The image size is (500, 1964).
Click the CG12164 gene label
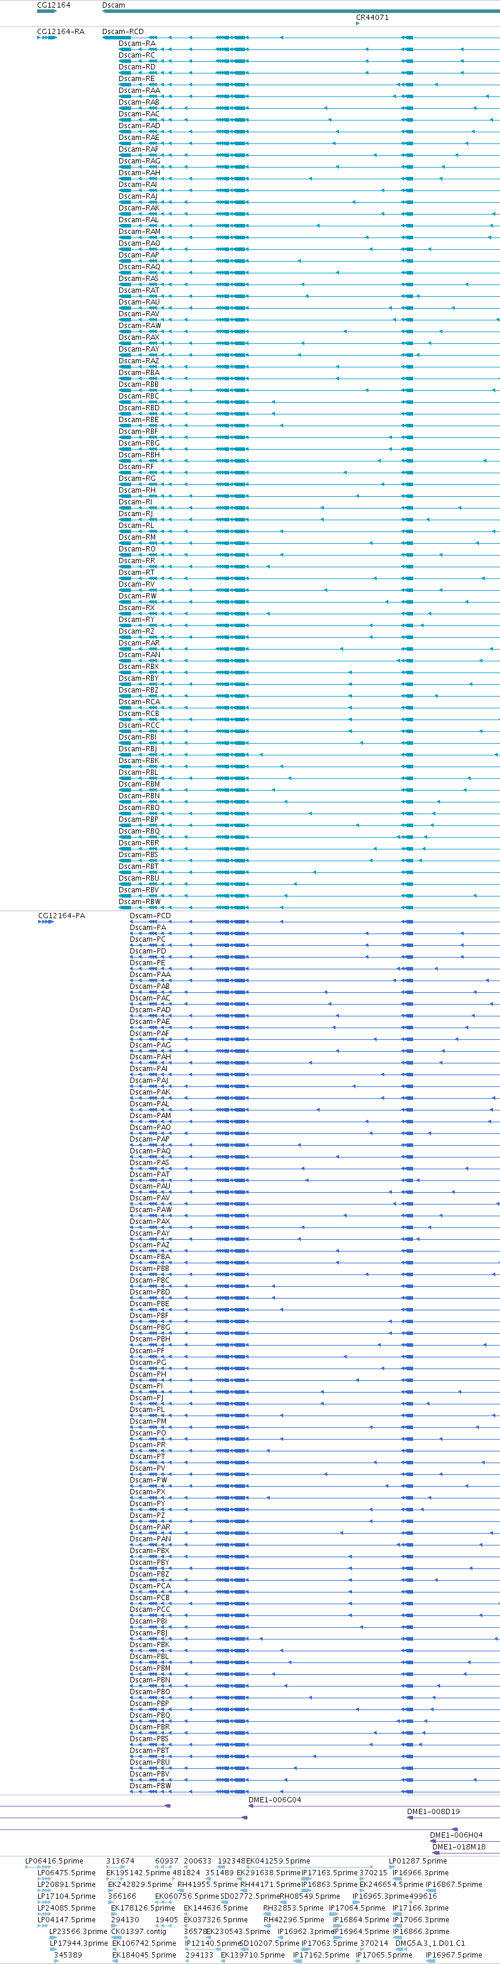pyautogui.click(x=53, y=5)
